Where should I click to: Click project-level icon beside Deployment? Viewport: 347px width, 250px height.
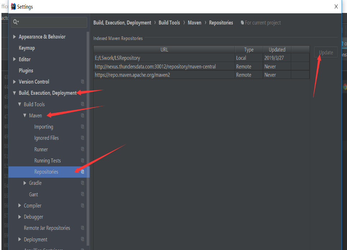click(x=83, y=239)
